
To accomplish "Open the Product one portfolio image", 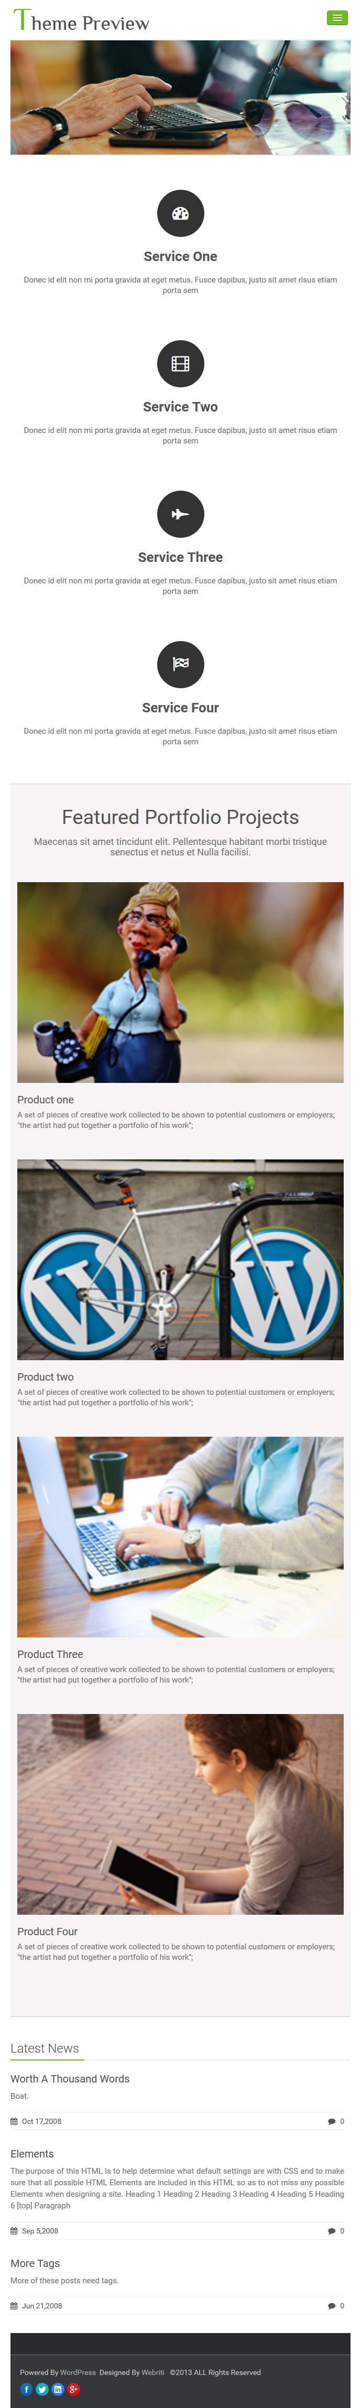I will click(180, 982).
